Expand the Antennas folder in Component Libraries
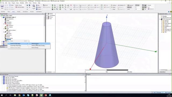The width and height of the screenshot is (172, 97). [x=162, y=21]
